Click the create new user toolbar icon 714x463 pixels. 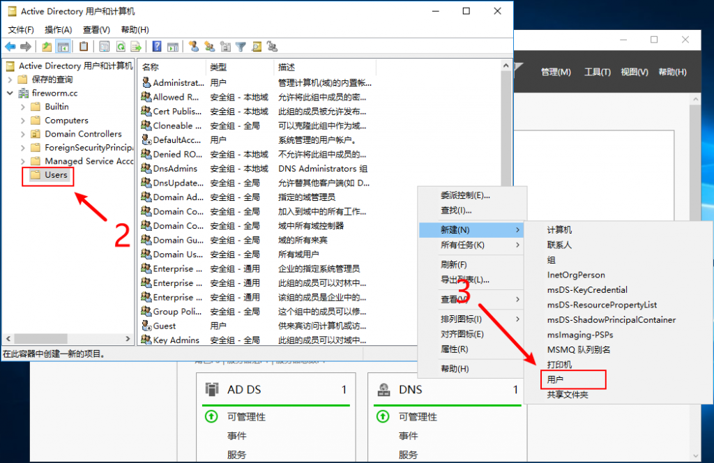[x=194, y=47]
